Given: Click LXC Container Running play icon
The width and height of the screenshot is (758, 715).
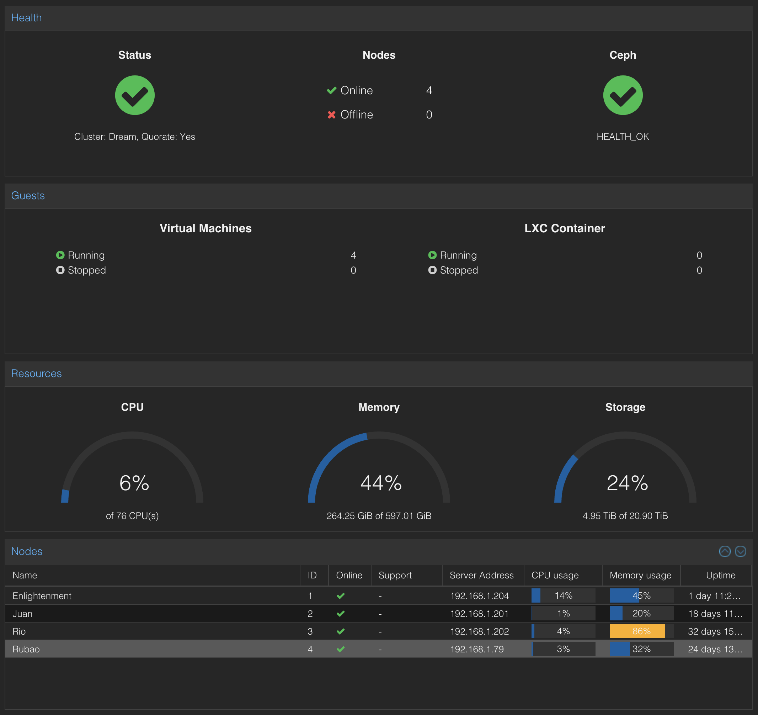Looking at the screenshot, I should coord(432,255).
